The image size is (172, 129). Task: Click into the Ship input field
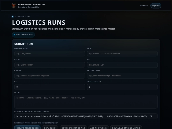point(122,54)
